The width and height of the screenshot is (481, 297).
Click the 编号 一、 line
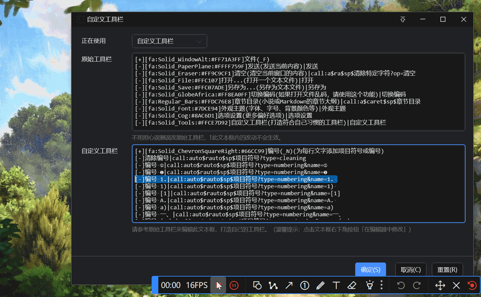[x=238, y=214]
